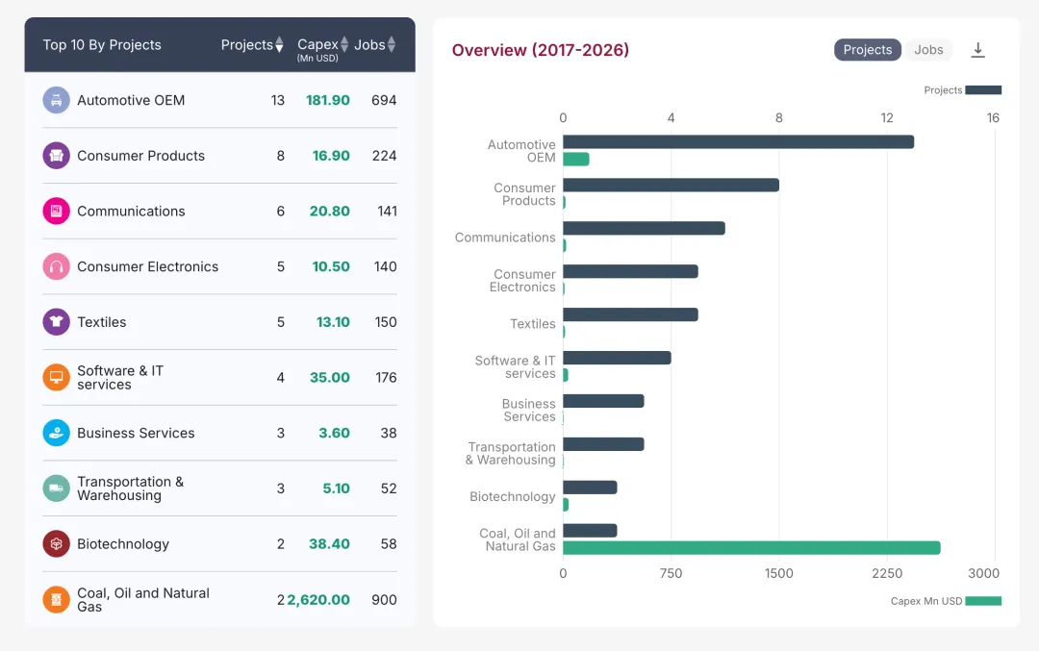This screenshot has width=1039, height=651.
Task: Open the Coal, Oil and Natural Gas row
Action: [143, 599]
